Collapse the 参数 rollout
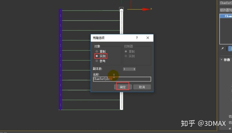Screen dimensions: 232x133 (x=221, y=59)
